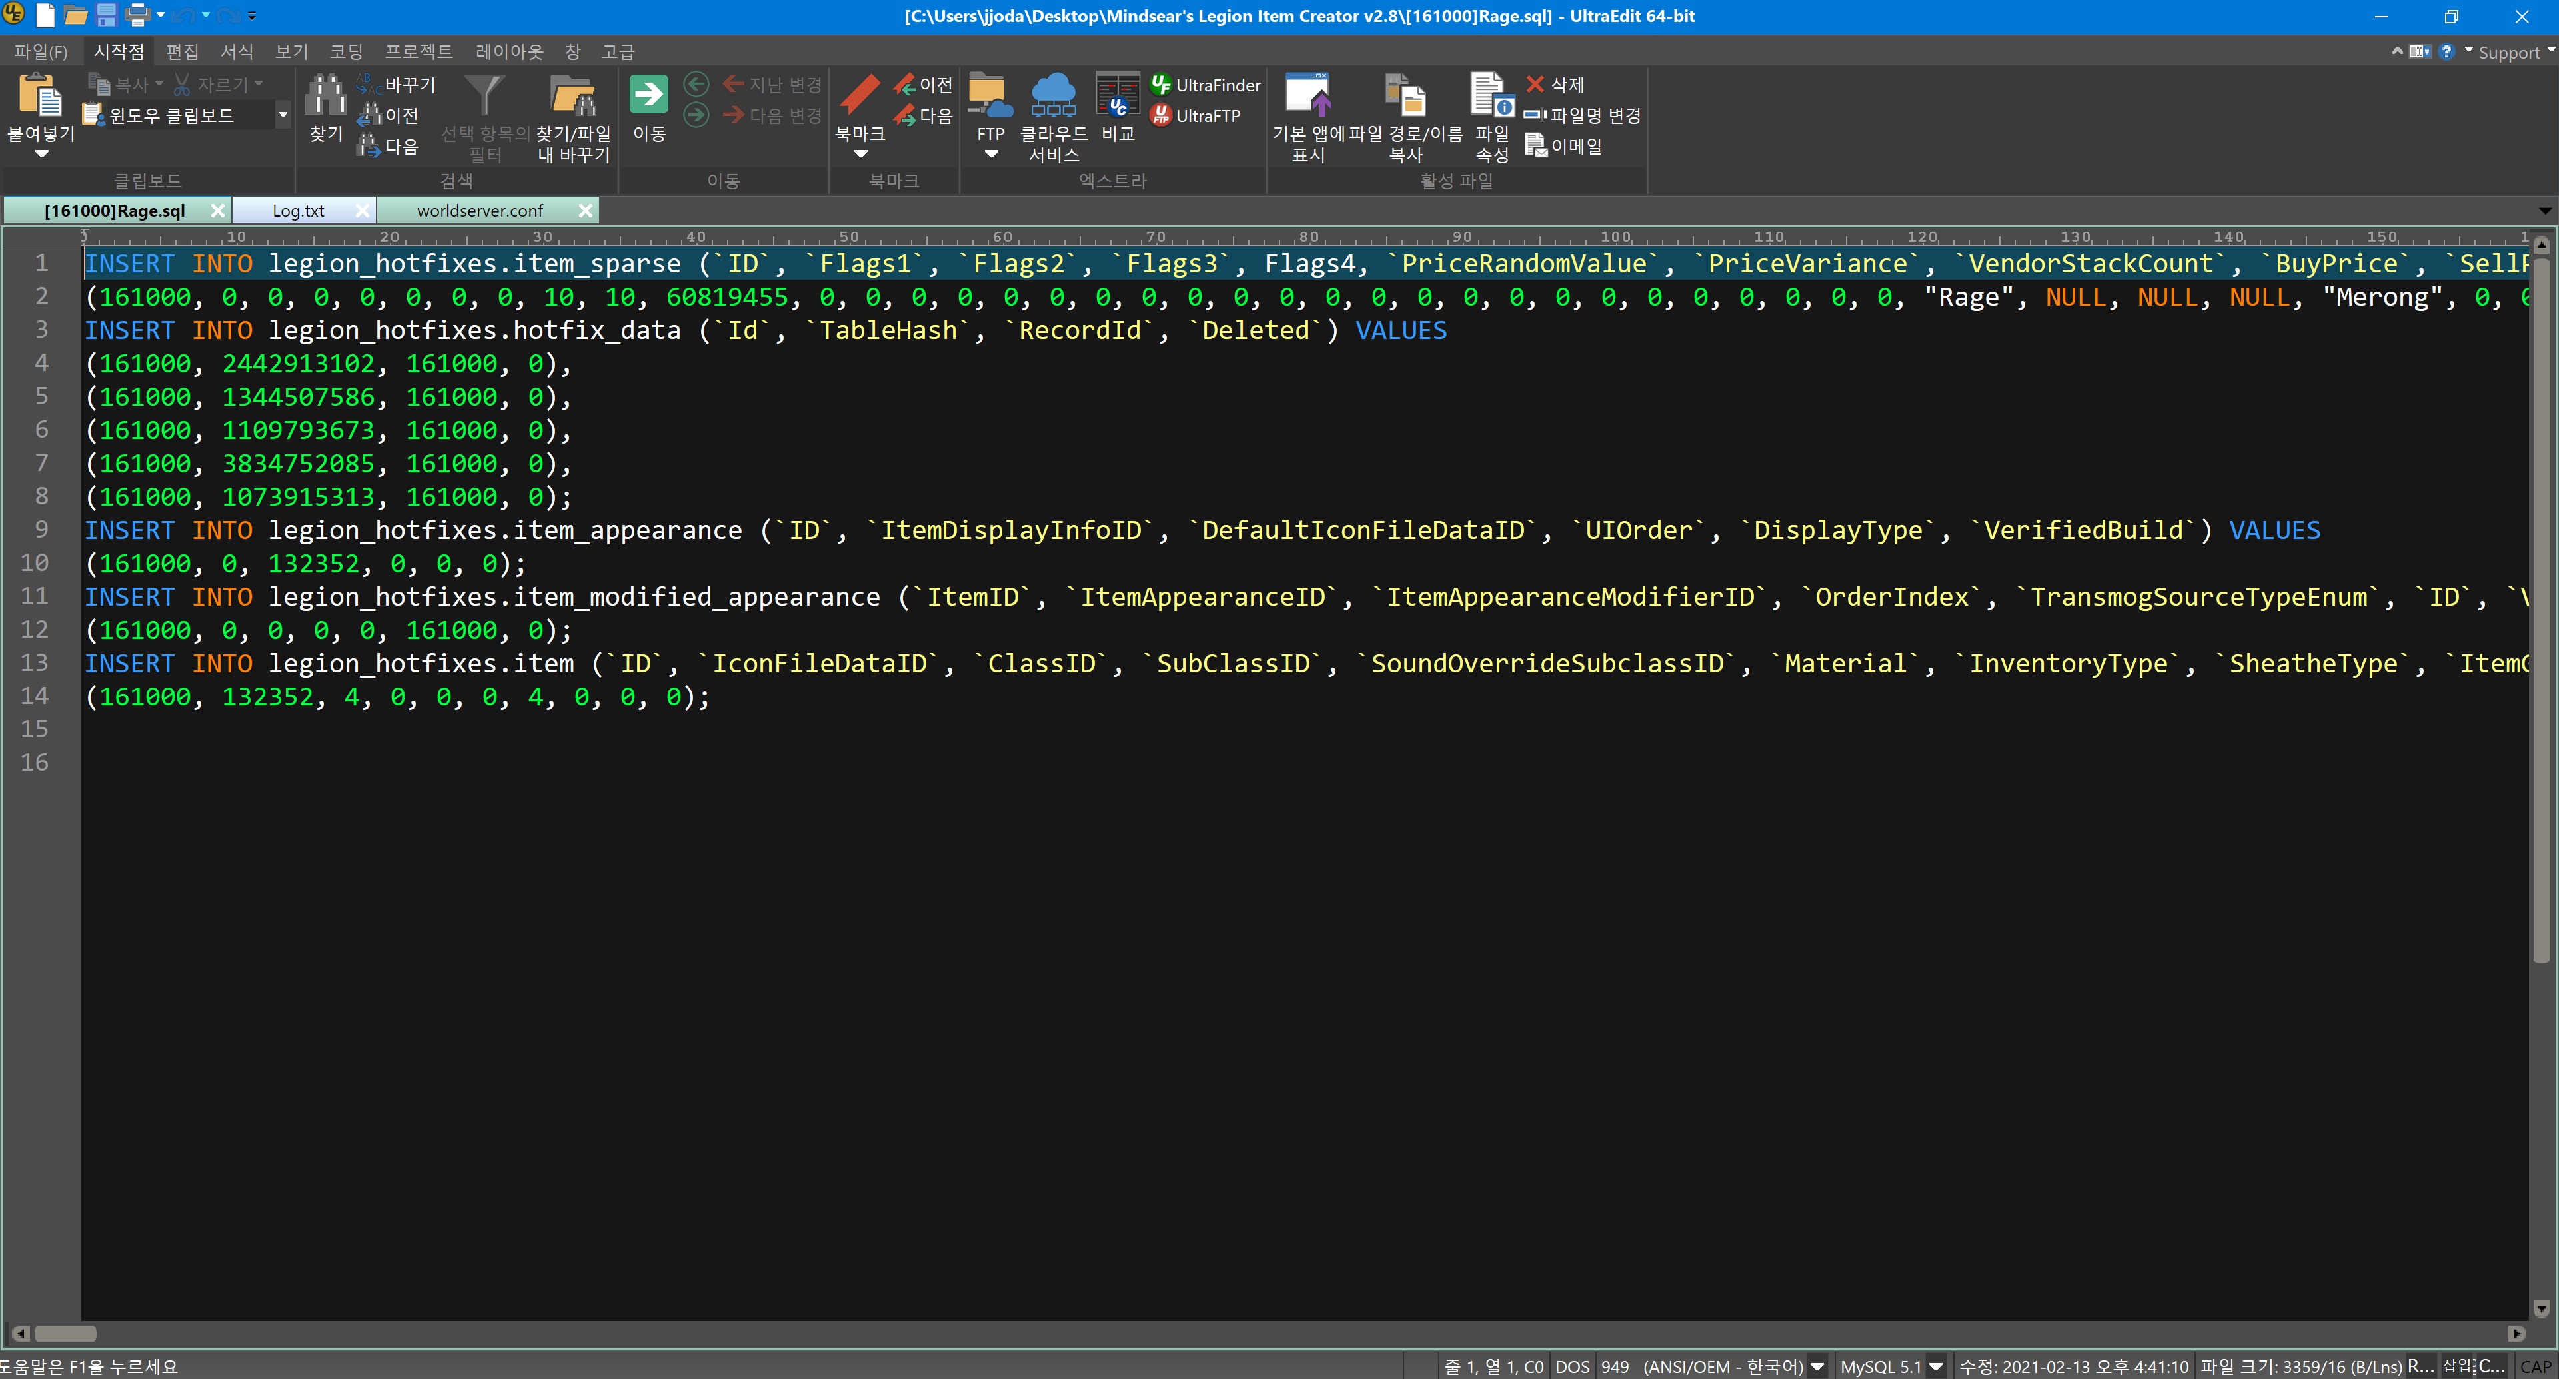Click 다음 find next in search group

pos(389,147)
